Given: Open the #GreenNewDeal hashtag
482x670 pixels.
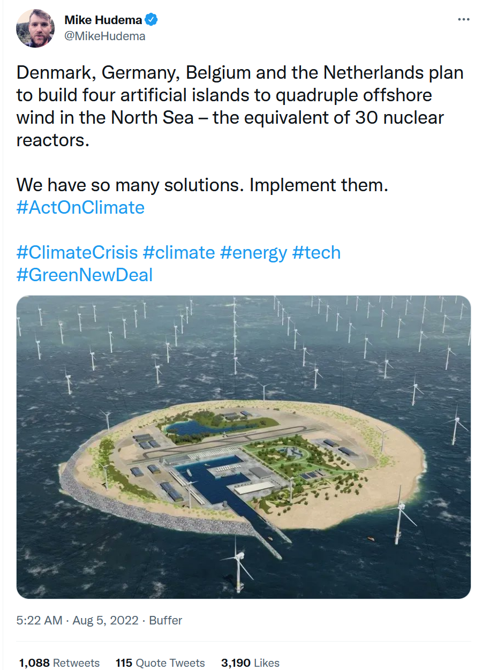Looking at the screenshot, I should pyautogui.click(x=85, y=275).
